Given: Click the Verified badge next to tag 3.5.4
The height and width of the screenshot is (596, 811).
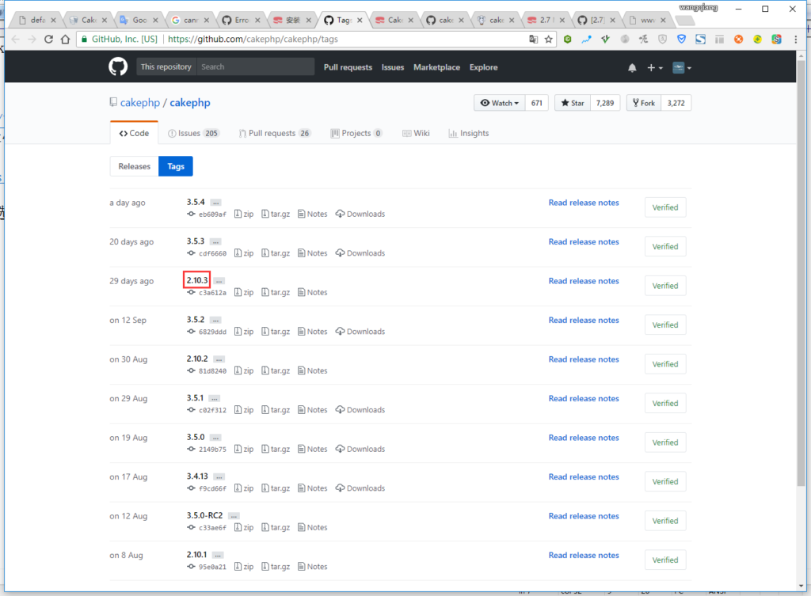Looking at the screenshot, I should point(664,207).
